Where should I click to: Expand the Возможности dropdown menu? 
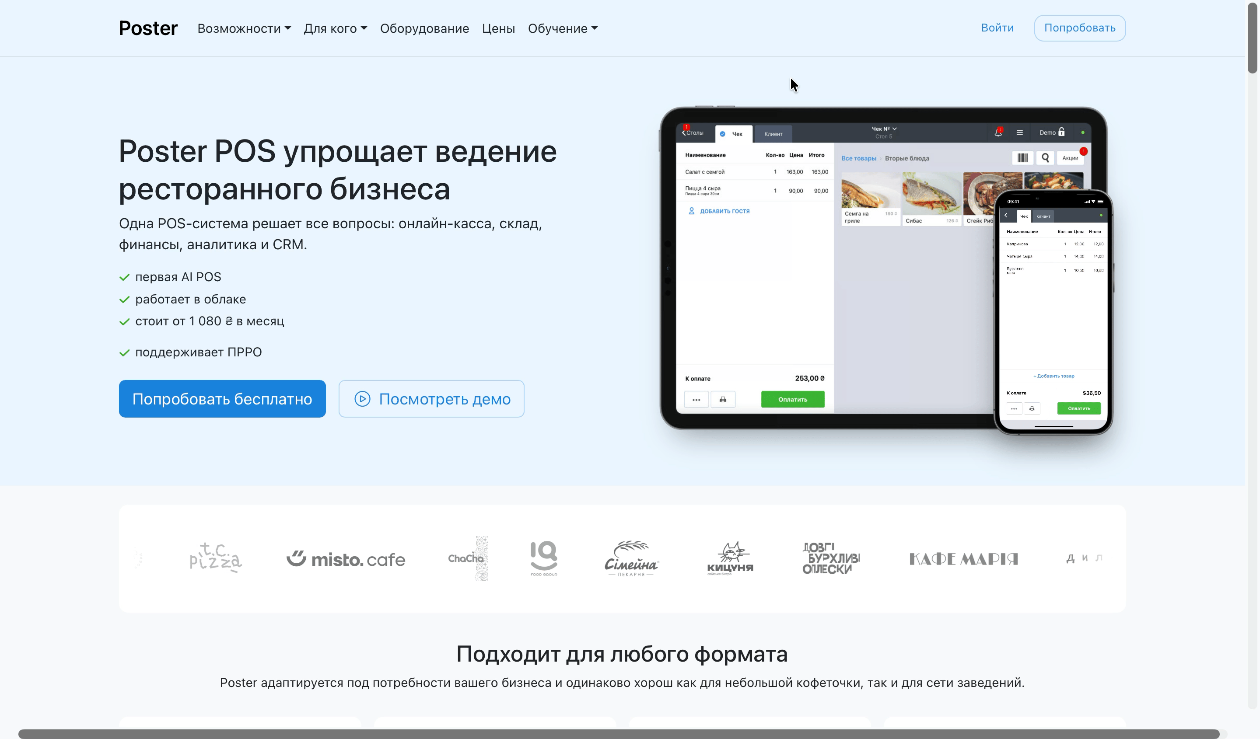coord(244,28)
